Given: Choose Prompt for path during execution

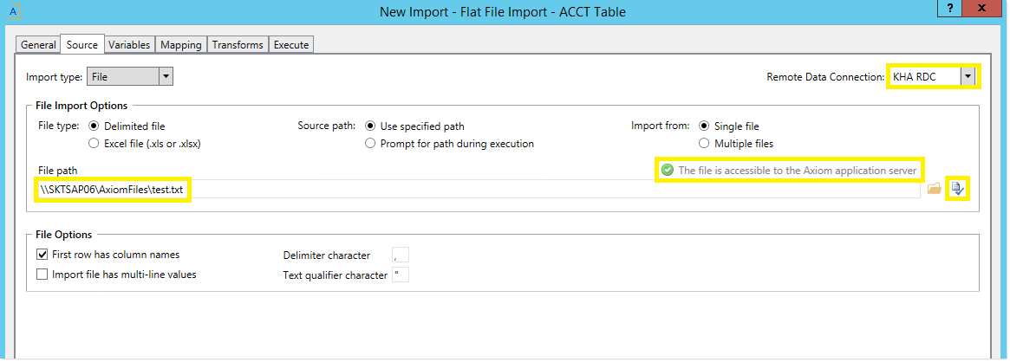Looking at the screenshot, I should (370, 144).
